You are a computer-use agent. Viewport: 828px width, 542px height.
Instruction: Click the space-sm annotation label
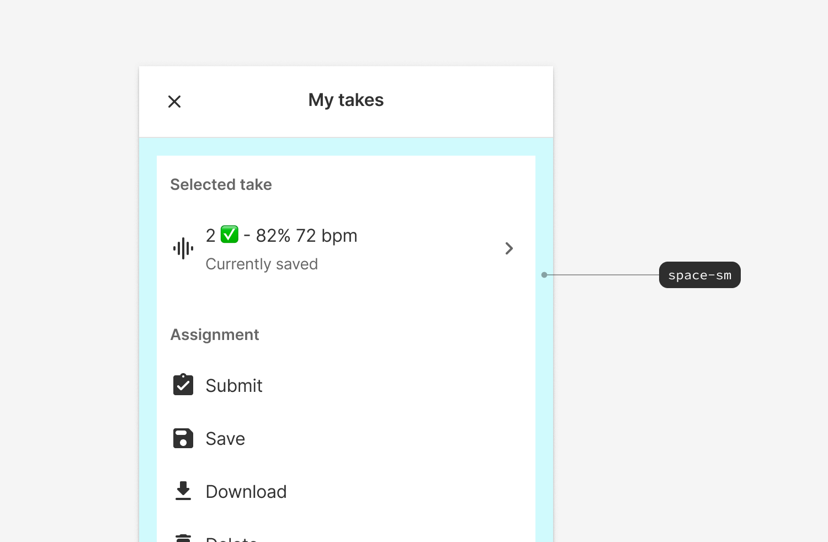click(x=699, y=275)
